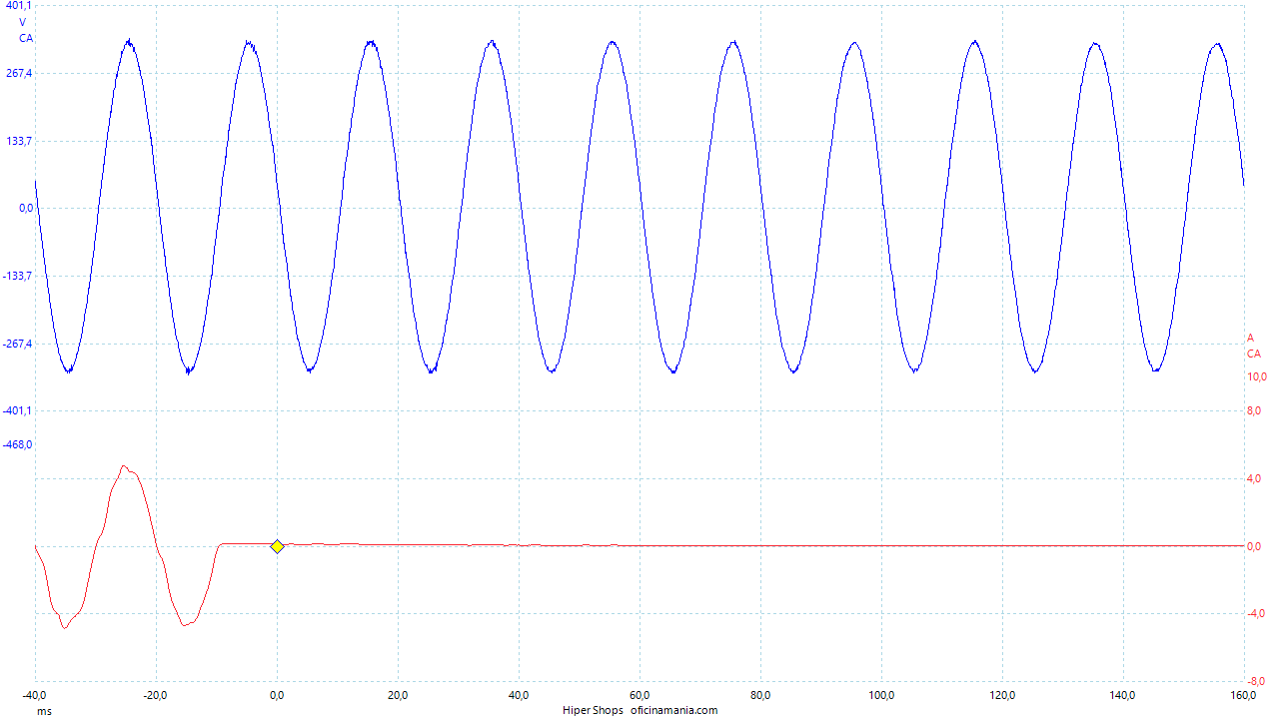
Task: Select the -133,7 voltage axis value
Action: pos(19,276)
